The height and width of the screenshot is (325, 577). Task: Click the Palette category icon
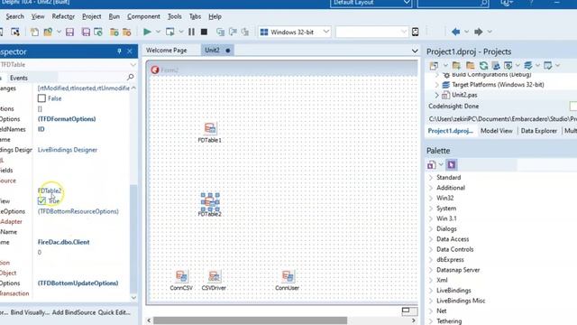pyautogui.click(x=431, y=164)
